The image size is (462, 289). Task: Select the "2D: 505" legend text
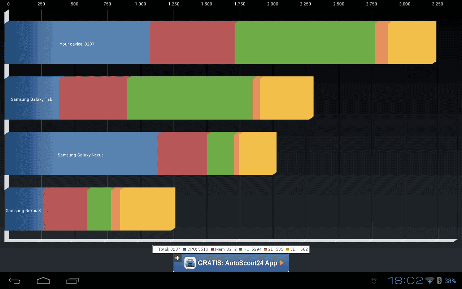pyautogui.click(x=276, y=249)
